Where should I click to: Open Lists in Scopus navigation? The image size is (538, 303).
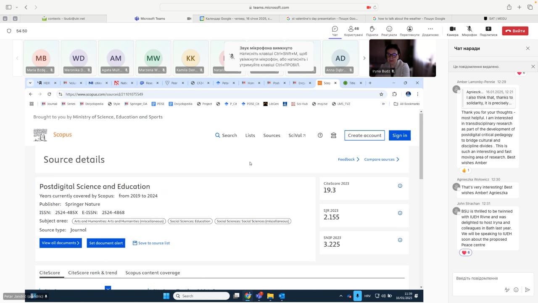[250, 135]
